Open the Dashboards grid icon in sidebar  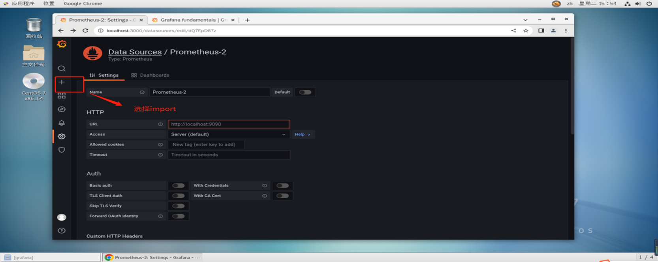tap(62, 96)
